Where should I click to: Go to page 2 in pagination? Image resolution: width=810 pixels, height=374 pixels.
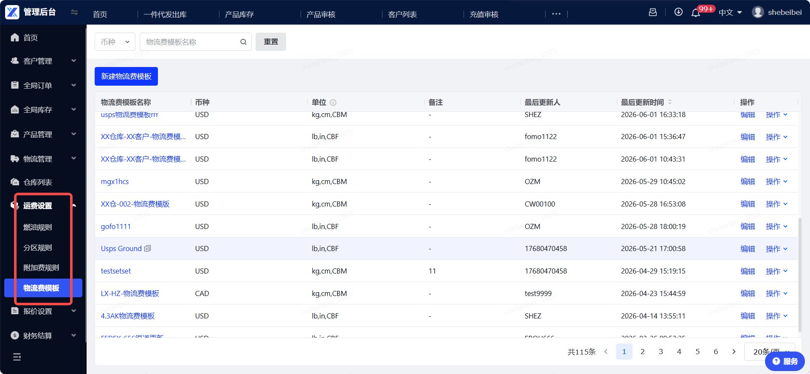(x=643, y=352)
